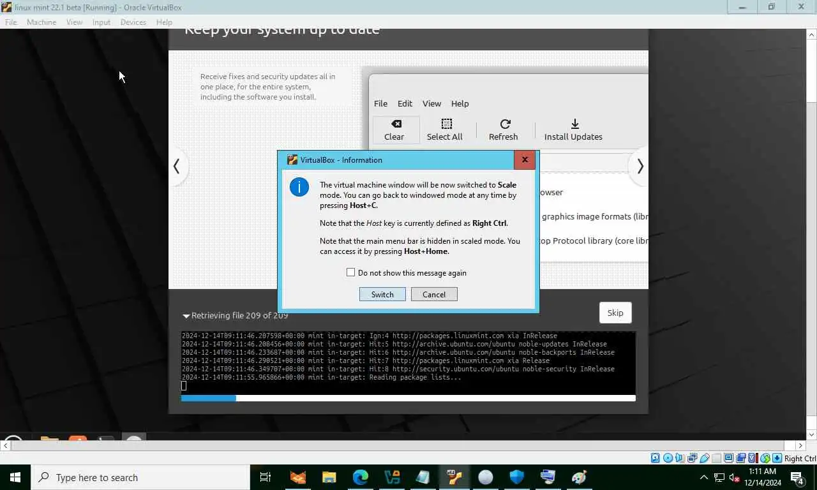Open the VirtualBox Help menu
The image size is (817, 490).
pos(164,22)
